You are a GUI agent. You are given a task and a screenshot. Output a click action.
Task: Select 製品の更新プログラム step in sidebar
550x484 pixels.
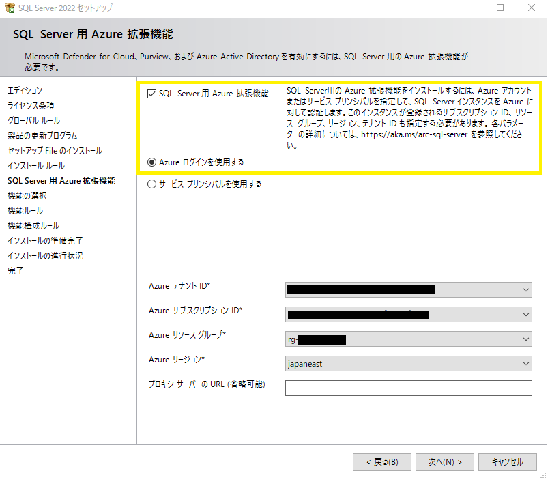pos(42,136)
